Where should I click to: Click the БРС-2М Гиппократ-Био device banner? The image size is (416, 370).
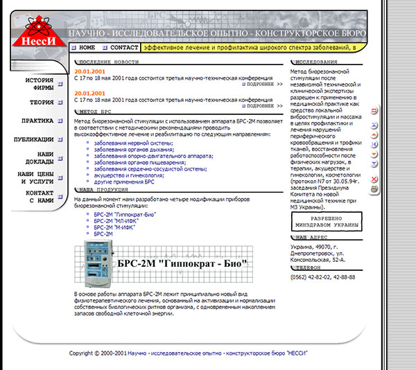[x=164, y=264]
